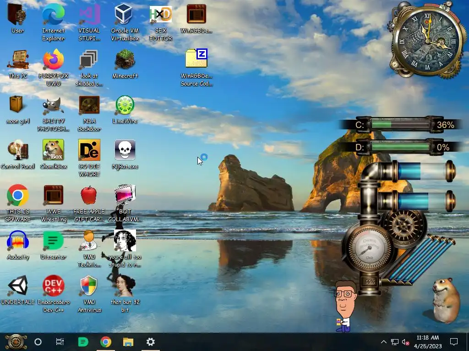
Task: Click the Hank Hill desktop character
Action: [x=346, y=306]
